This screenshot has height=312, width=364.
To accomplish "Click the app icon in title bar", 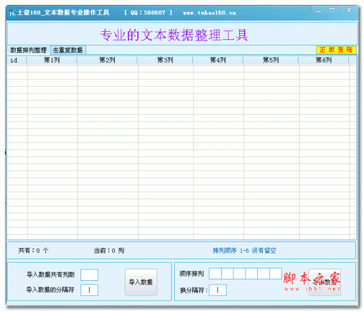I will [12, 12].
